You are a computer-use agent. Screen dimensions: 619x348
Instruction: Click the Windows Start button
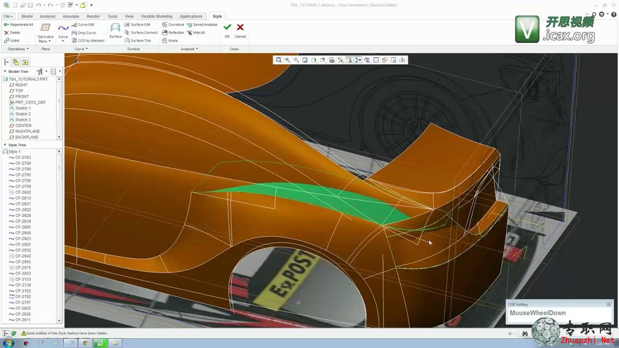pos(9,343)
